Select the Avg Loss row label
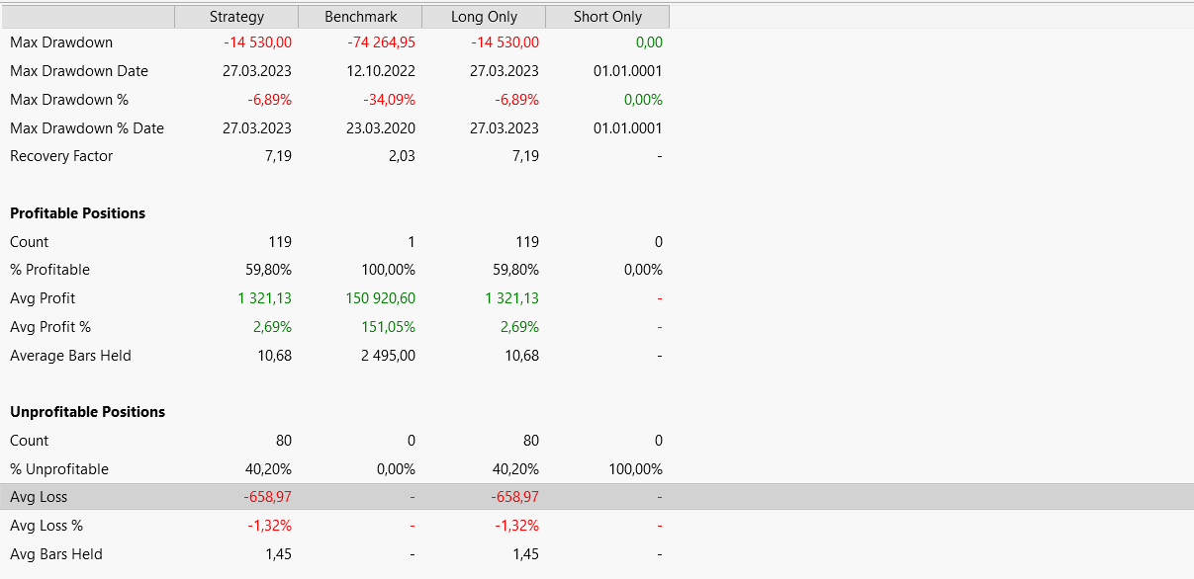Screen dimensions: 1194x579 [39, 497]
